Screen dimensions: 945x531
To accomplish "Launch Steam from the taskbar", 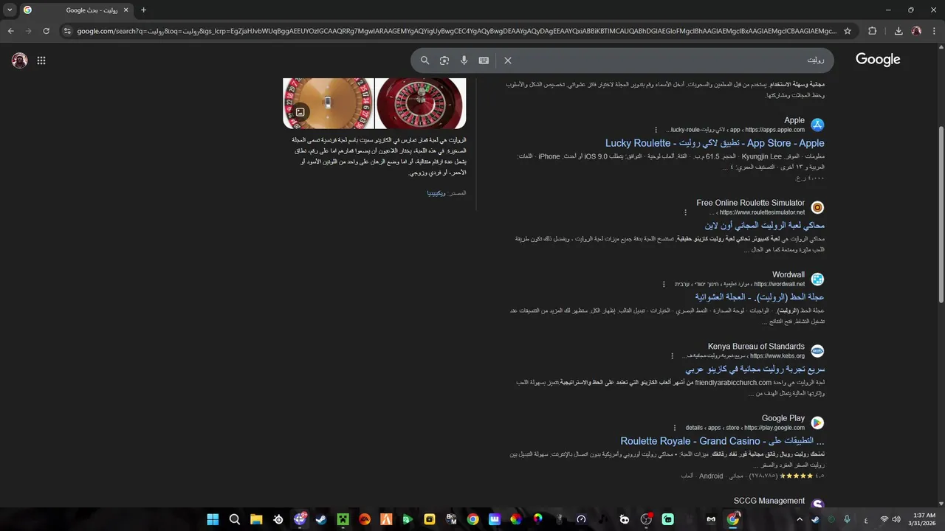I will click(x=321, y=519).
